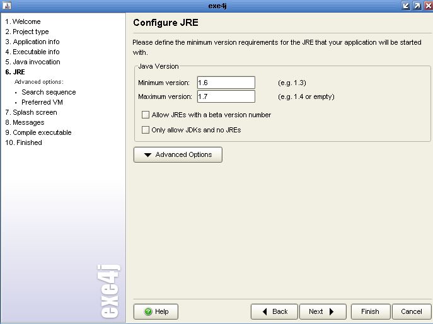
Task: Click the exe4j app icon in title bar
Action: [x=7, y=5]
